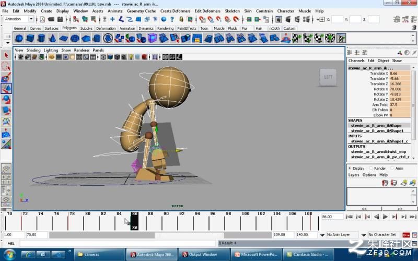This screenshot has width=418, height=261.
Task: Click the New Scene icon
Action: coord(42,19)
